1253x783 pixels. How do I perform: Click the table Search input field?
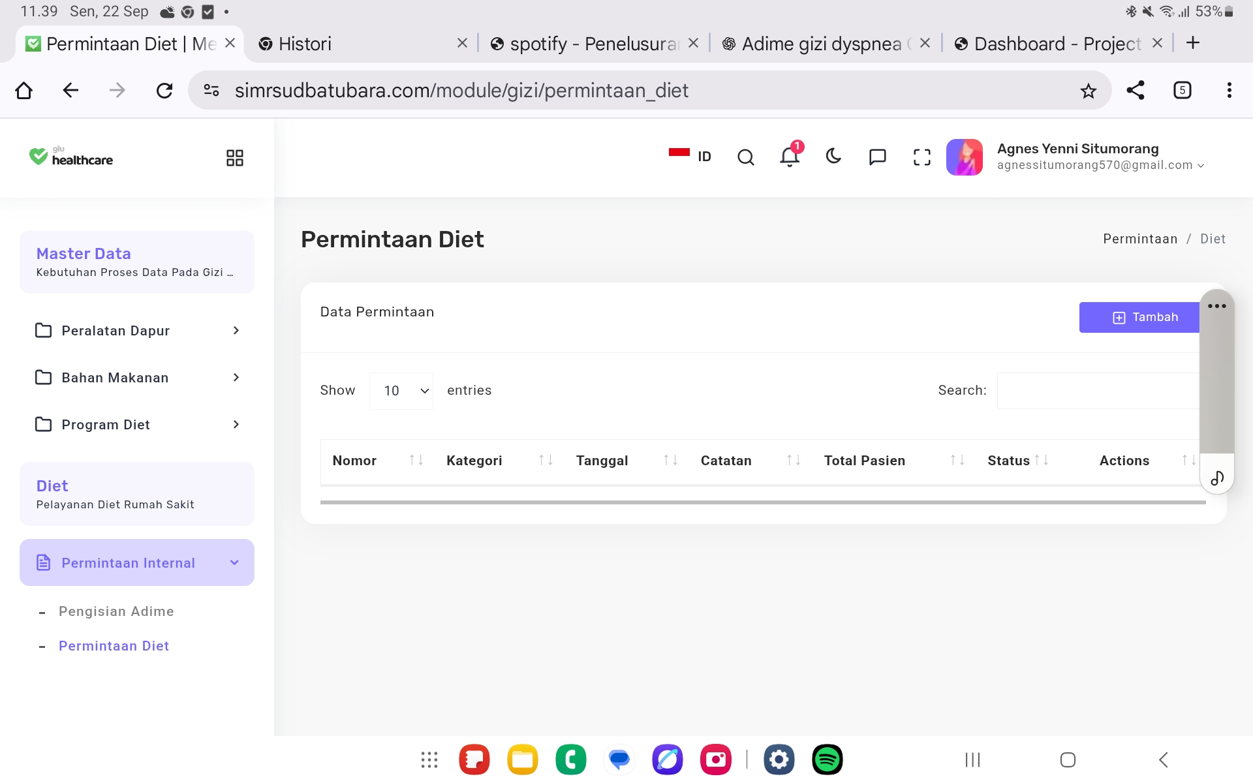pyautogui.click(x=1098, y=391)
